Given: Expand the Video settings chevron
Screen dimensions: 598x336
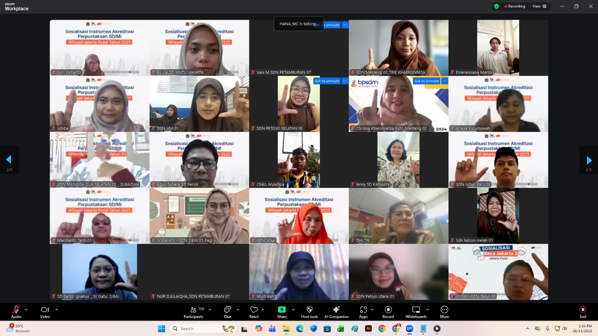Looking at the screenshot, I should 56,309.
